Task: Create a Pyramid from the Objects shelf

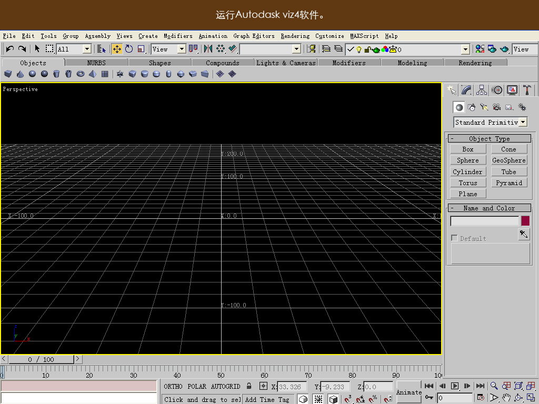Action: point(93,74)
